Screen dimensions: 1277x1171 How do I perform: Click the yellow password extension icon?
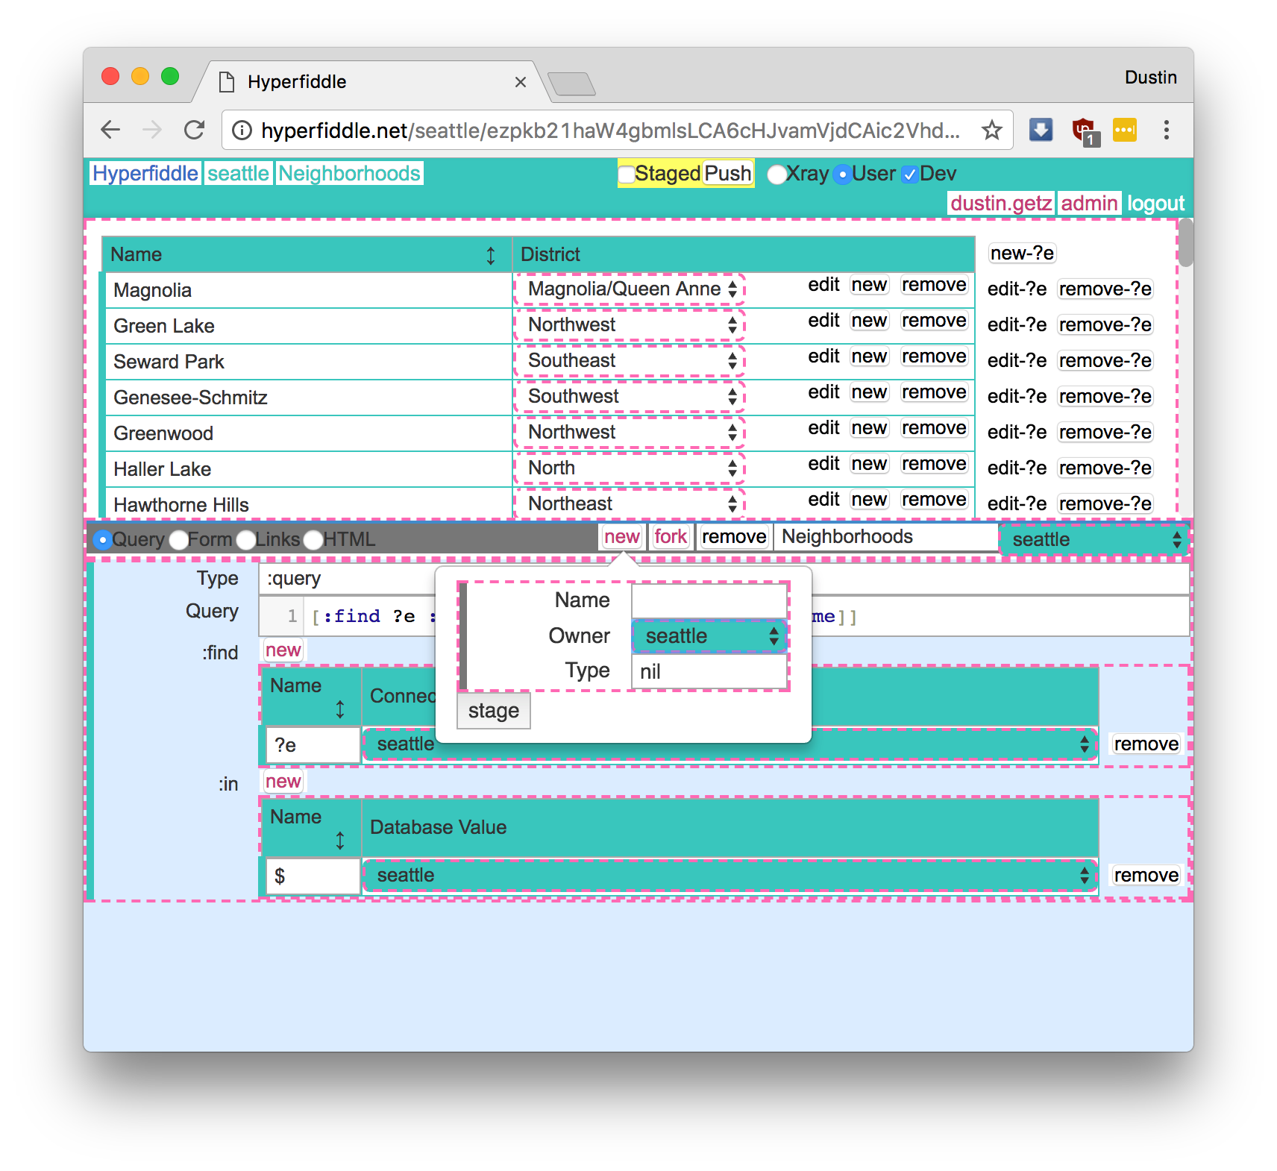(1124, 130)
